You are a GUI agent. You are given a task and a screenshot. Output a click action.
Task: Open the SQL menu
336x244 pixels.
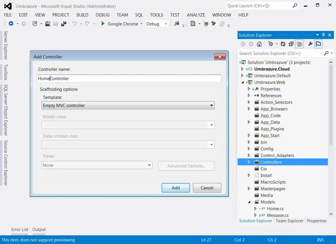[x=139, y=15]
